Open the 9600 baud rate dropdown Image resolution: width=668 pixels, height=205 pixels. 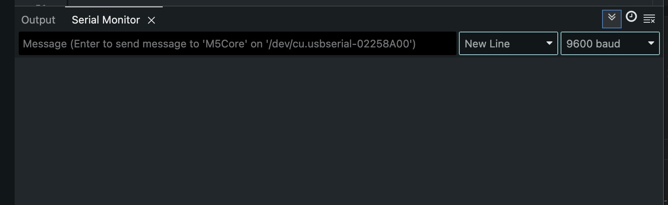click(610, 43)
